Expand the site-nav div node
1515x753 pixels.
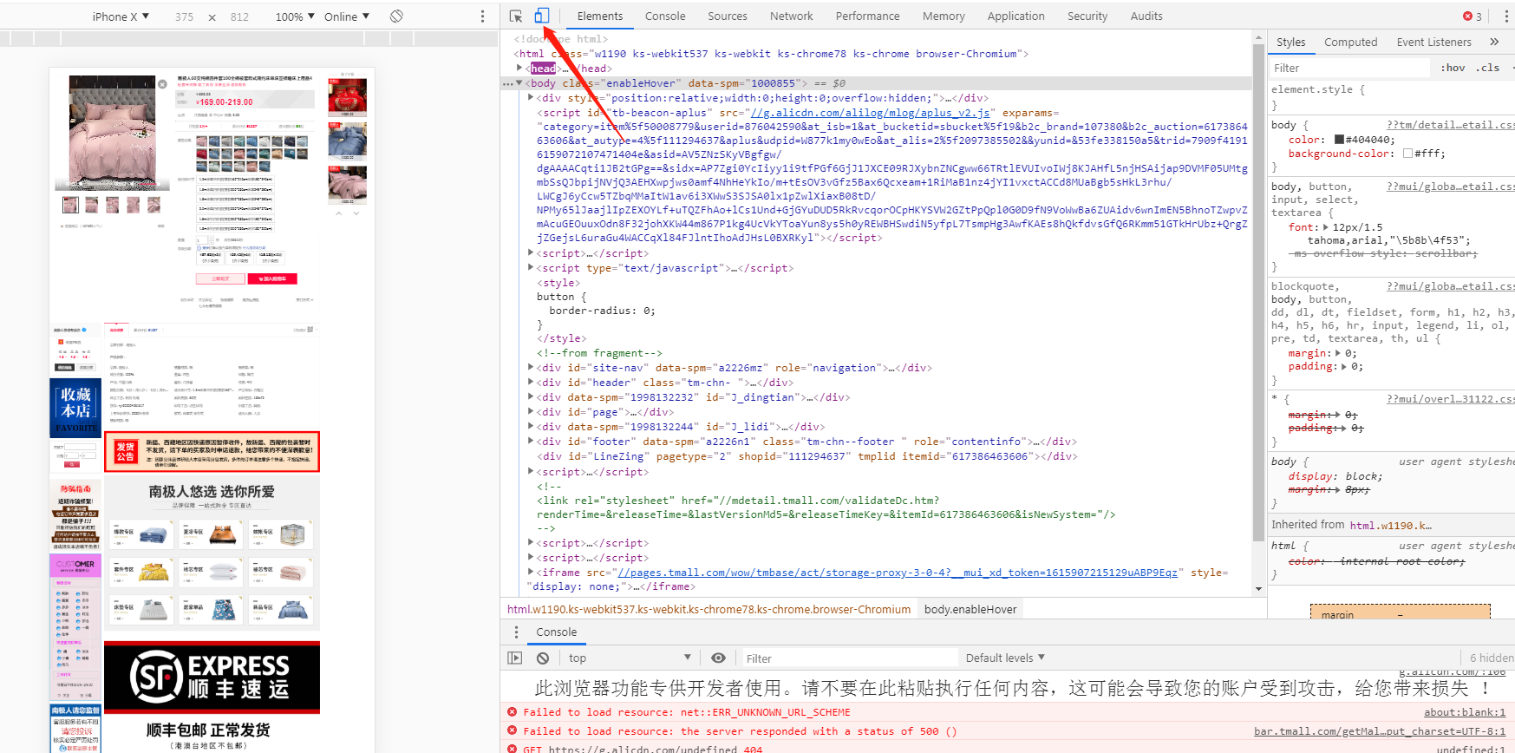pos(531,368)
